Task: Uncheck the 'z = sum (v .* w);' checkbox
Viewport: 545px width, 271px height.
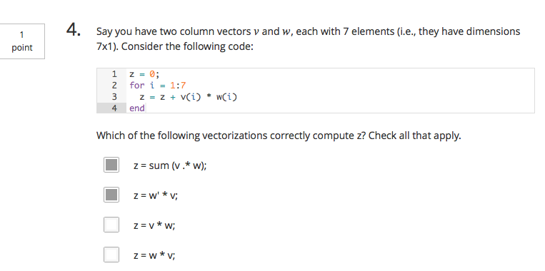Action: point(111,165)
